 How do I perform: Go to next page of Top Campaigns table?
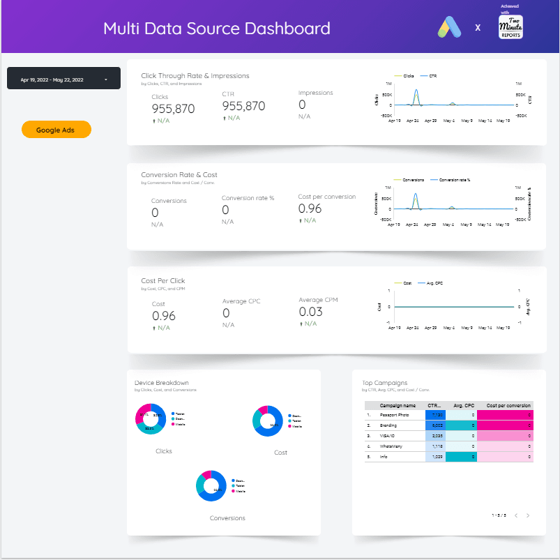(528, 515)
